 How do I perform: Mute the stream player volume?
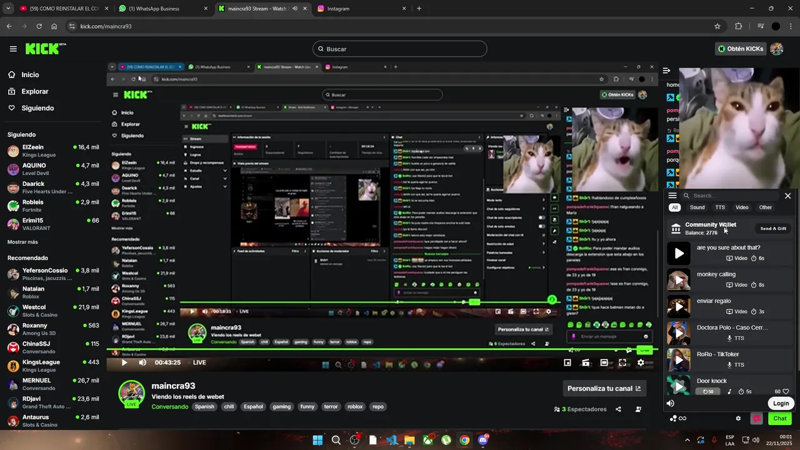[142, 362]
